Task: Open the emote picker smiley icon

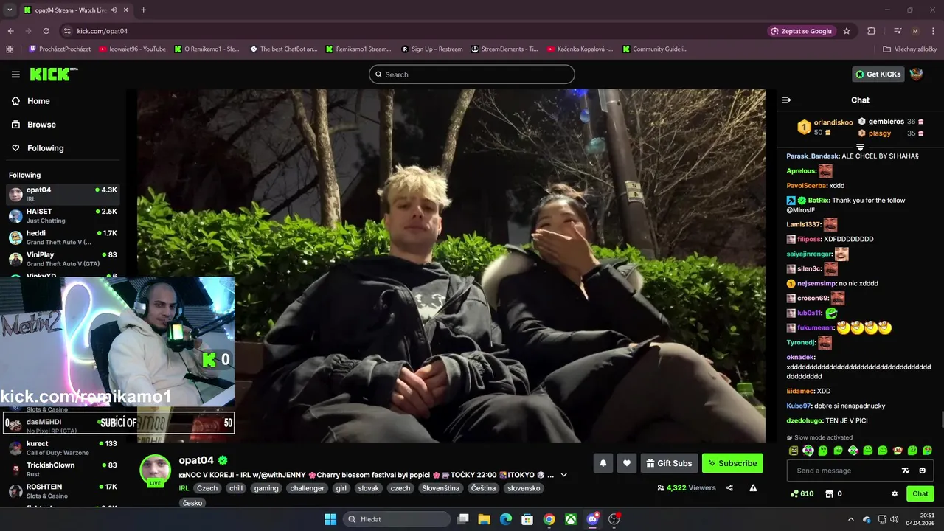Action: click(x=922, y=471)
